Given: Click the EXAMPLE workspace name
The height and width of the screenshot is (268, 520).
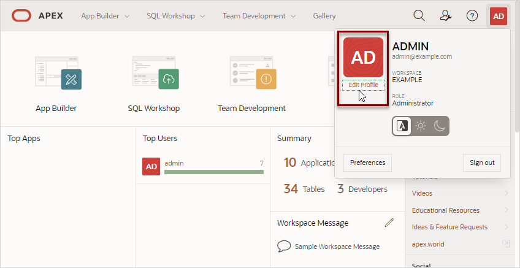Looking at the screenshot, I should (x=407, y=80).
